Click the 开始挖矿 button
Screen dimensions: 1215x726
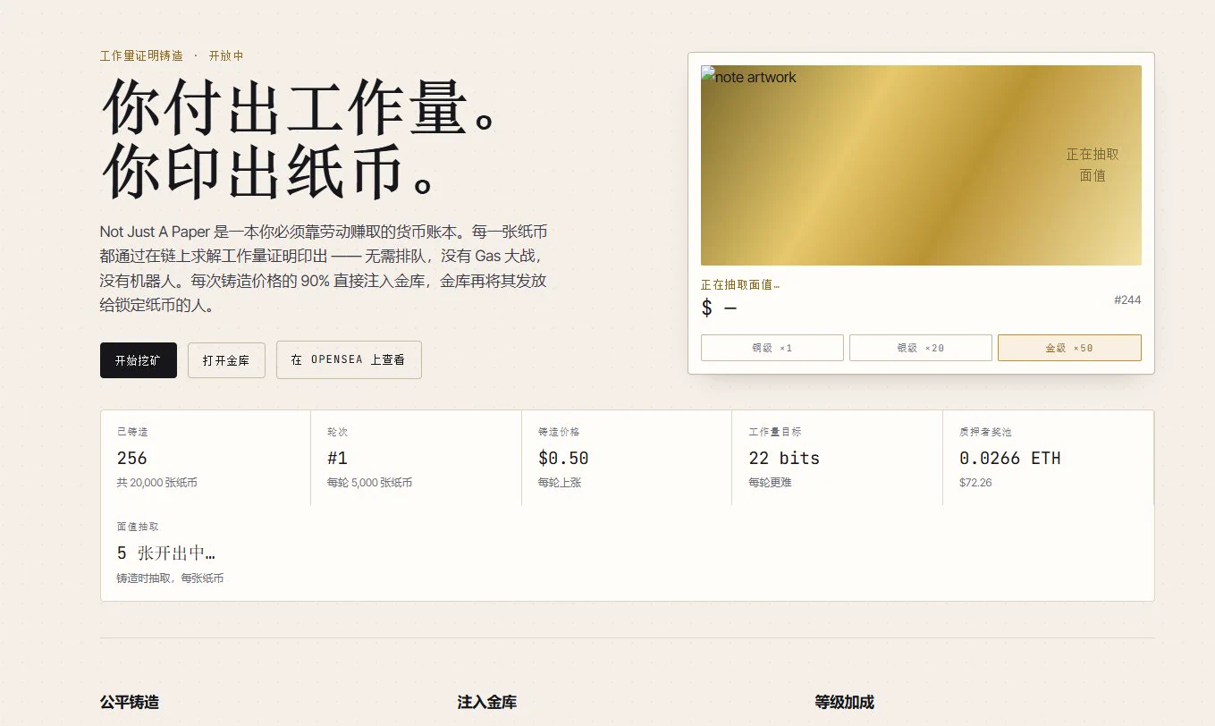(x=139, y=360)
